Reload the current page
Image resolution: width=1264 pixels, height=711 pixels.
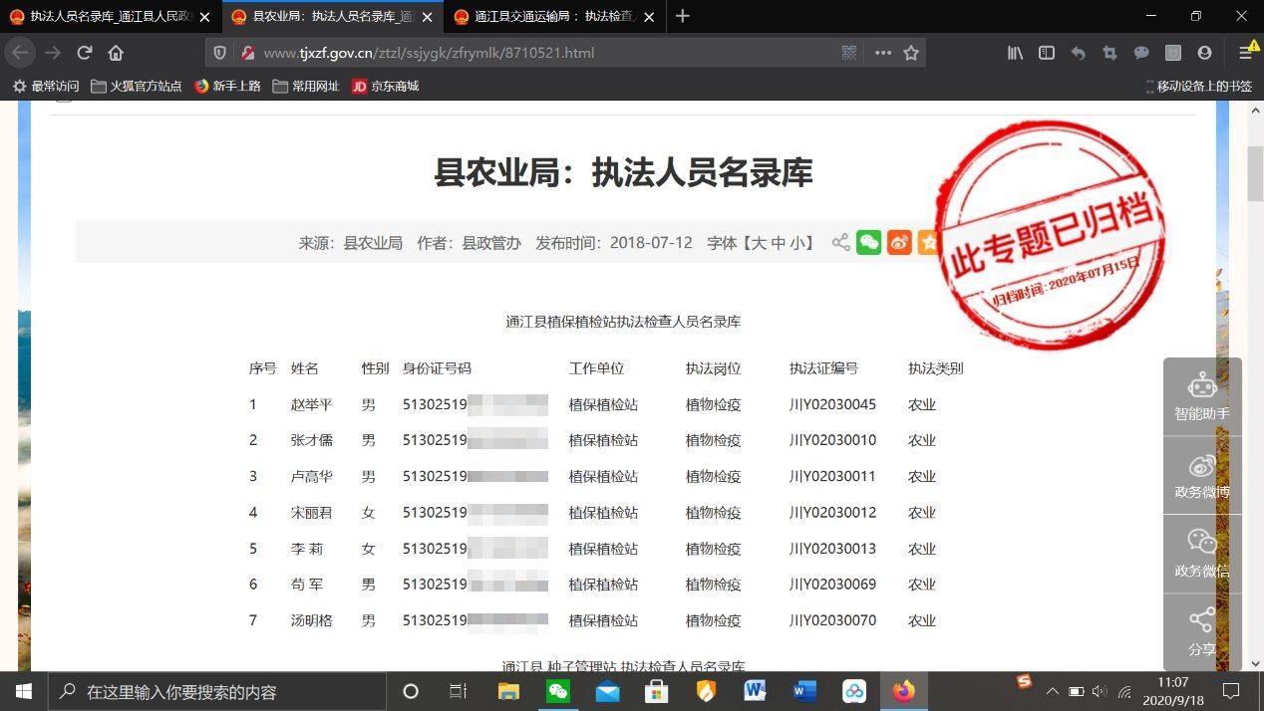point(85,53)
